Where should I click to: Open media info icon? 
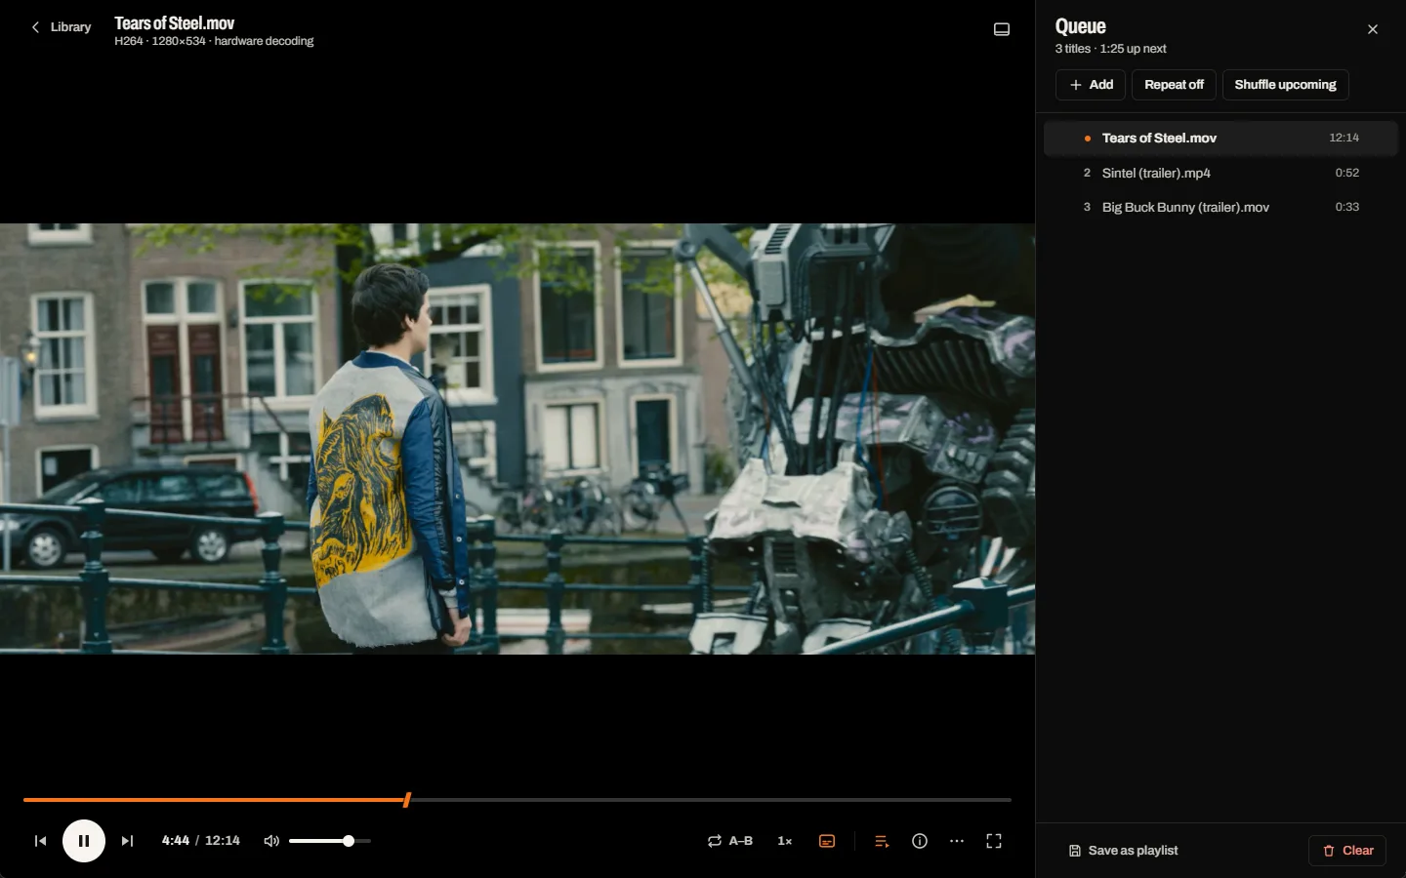[x=920, y=841]
